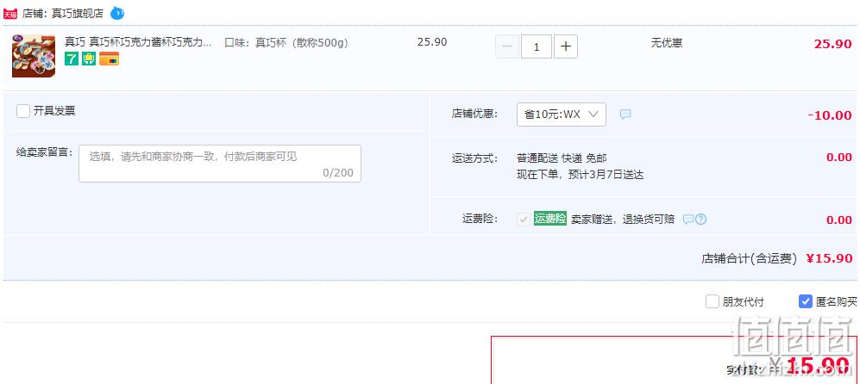
Task: Open 真巧旗舰店 store link
Action: click(x=76, y=14)
